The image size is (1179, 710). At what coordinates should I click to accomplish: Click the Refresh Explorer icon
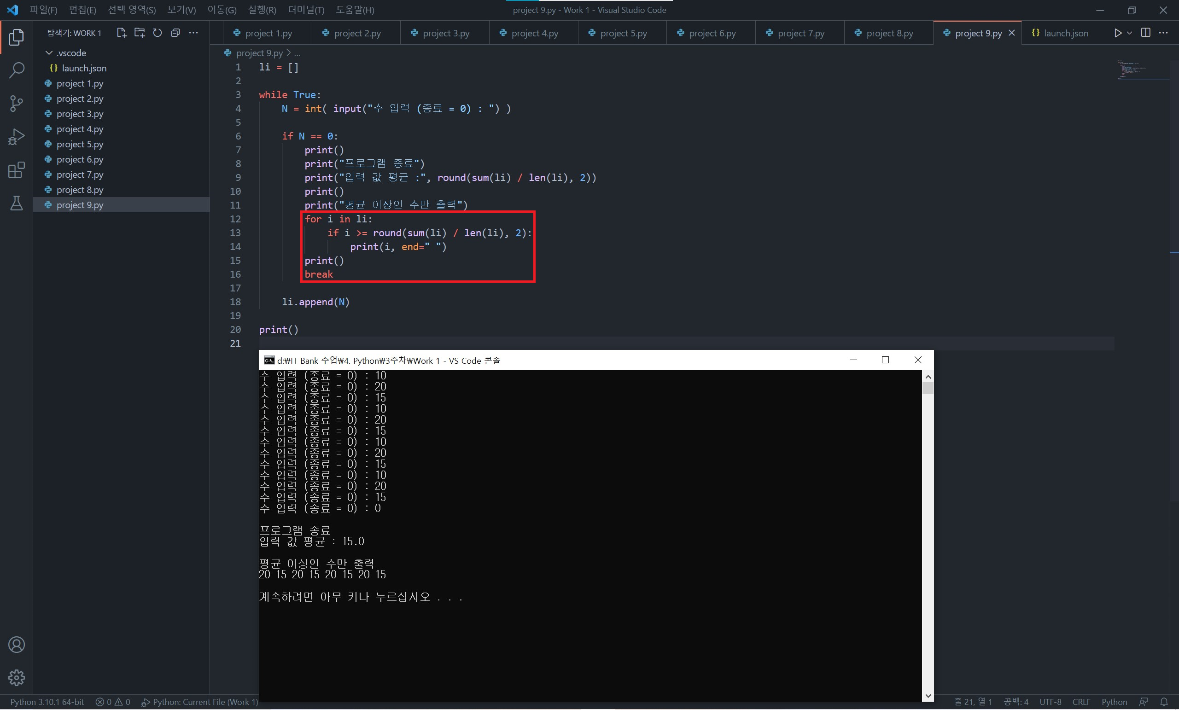click(158, 33)
